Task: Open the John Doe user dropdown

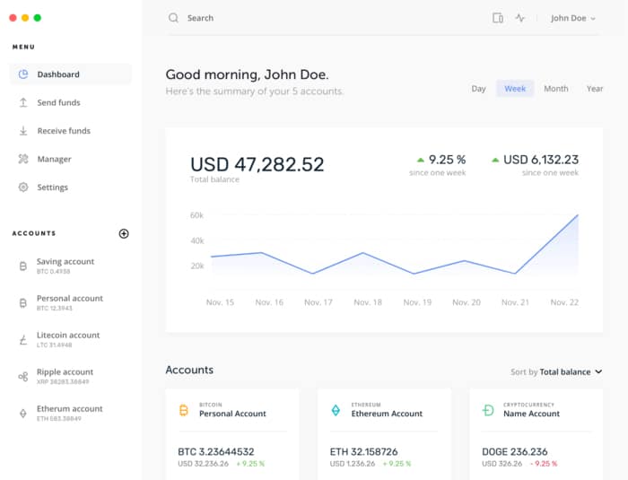Action: click(572, 18)
